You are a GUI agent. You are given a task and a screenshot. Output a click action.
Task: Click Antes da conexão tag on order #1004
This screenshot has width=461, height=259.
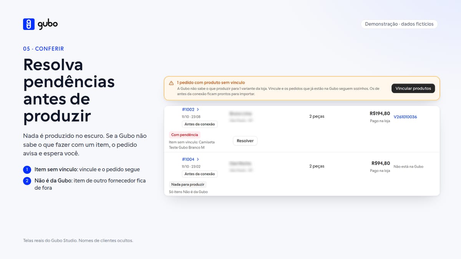[x=200, y=174]
